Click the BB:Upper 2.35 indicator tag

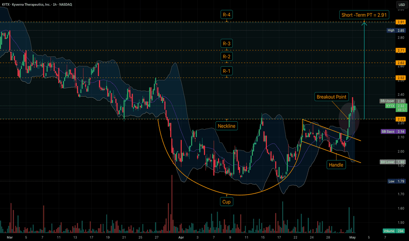pos(393,101)
